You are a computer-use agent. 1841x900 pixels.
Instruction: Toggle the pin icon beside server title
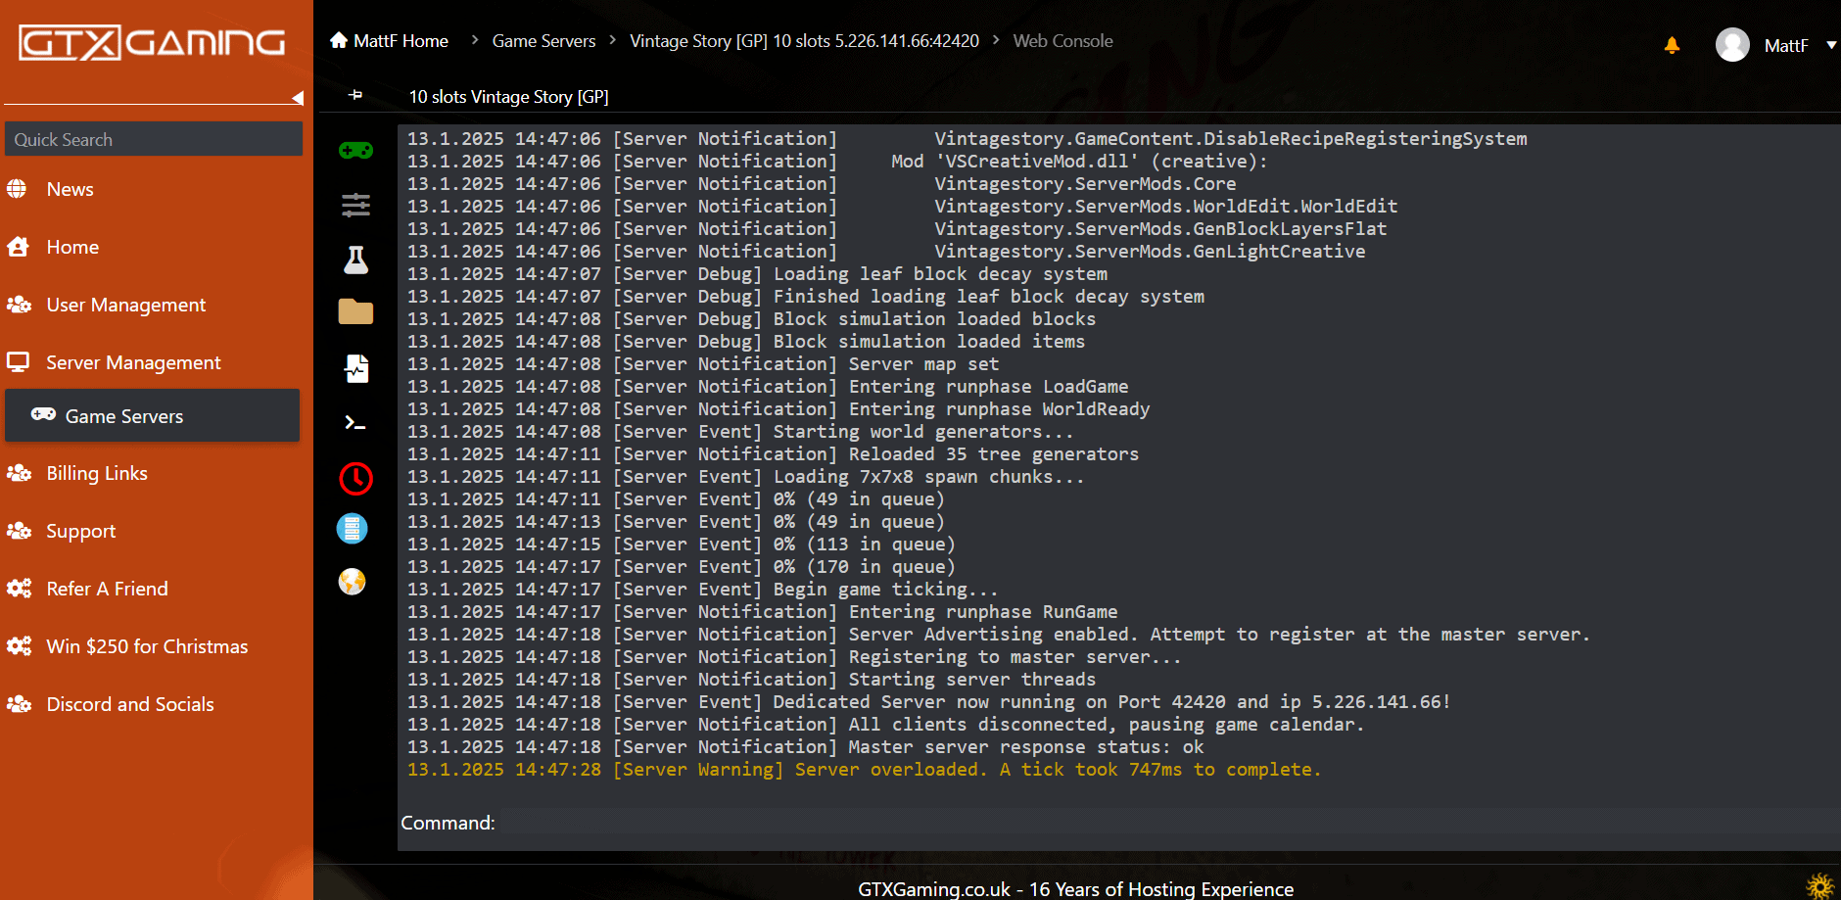pos(355,95)
